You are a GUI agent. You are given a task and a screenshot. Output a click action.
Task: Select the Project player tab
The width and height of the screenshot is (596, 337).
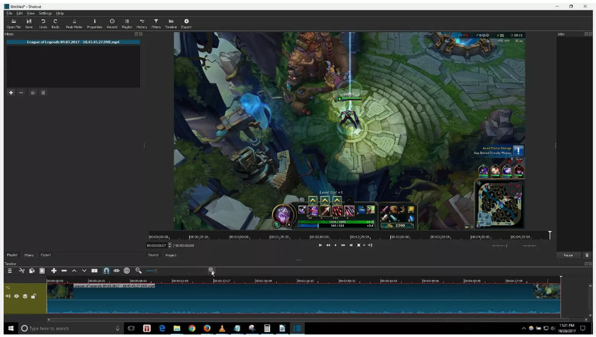(170, 255)
